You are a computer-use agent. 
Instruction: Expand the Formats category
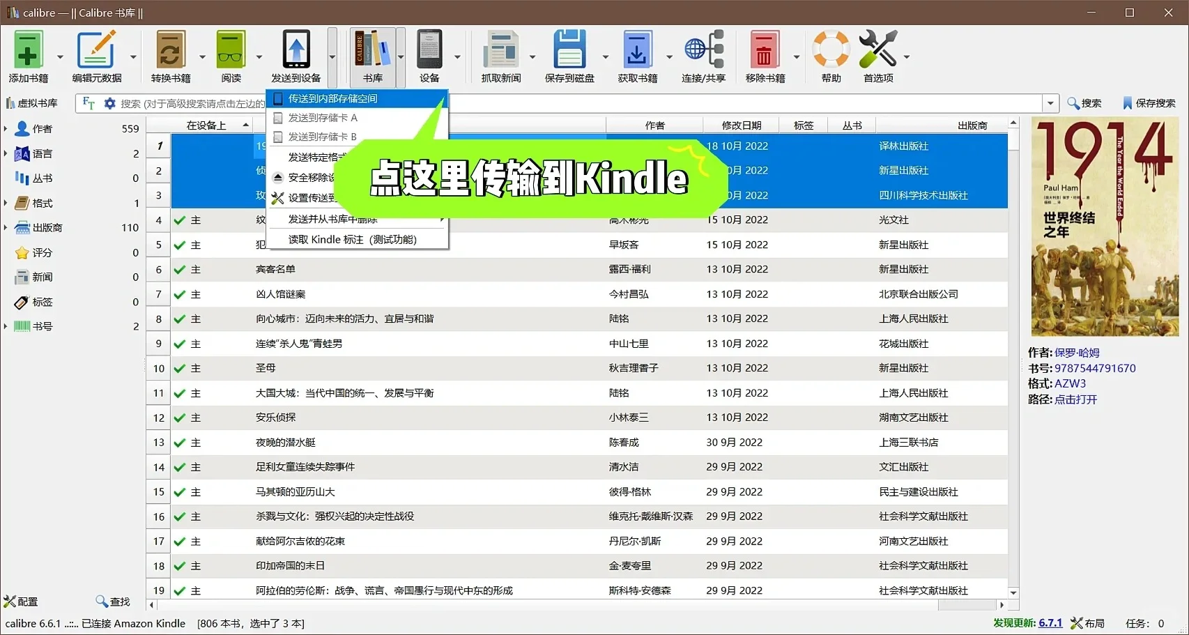[6, 203]
